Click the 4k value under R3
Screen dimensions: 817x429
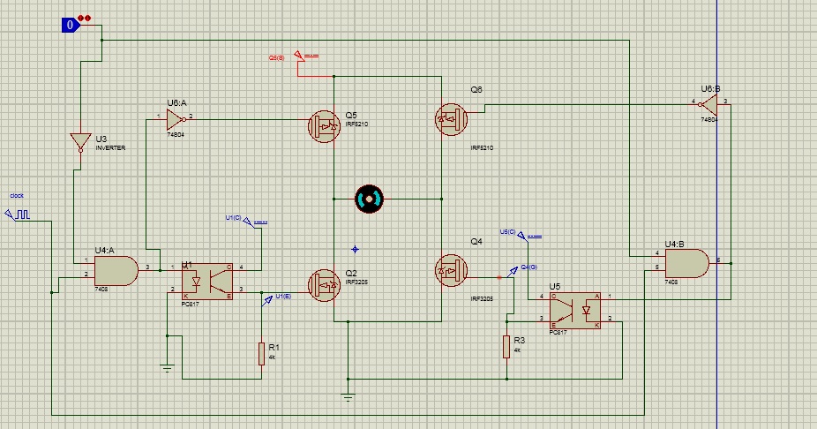517,350
